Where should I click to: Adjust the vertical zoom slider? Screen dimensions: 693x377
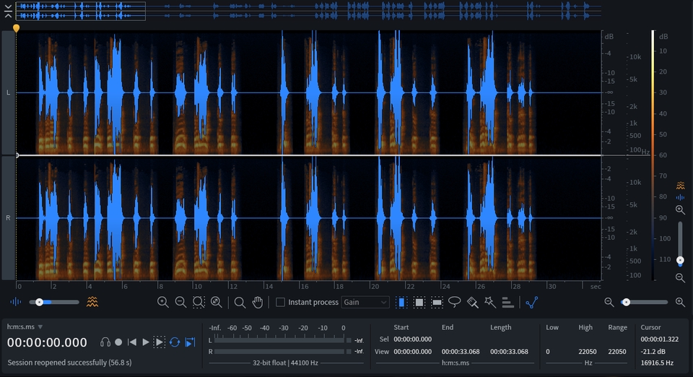coord(680,244)
